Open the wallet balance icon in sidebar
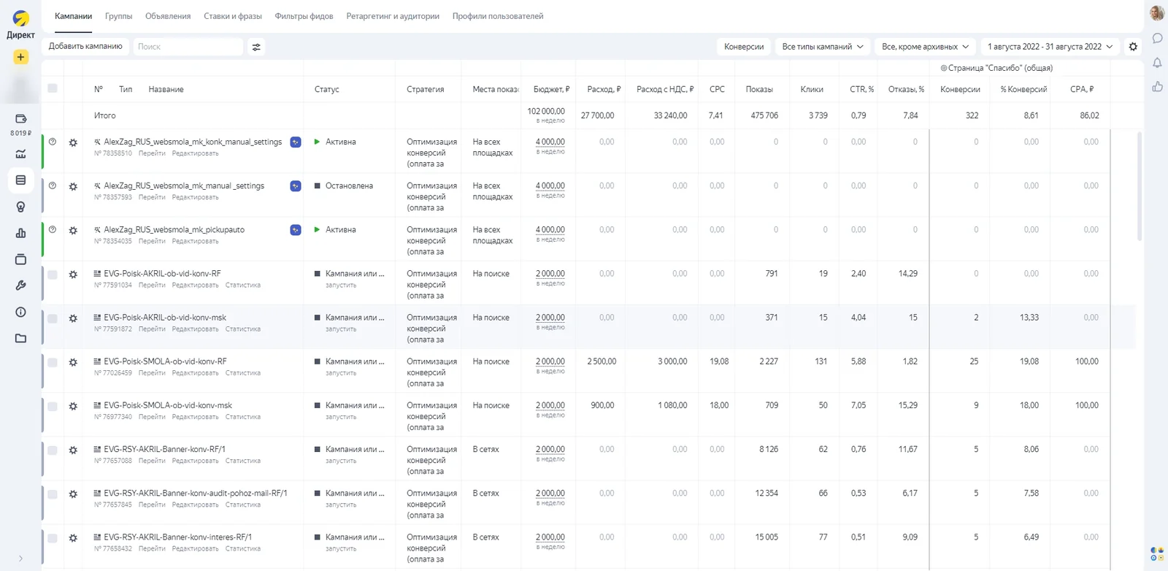1168x571 pixels. (20, 118)
